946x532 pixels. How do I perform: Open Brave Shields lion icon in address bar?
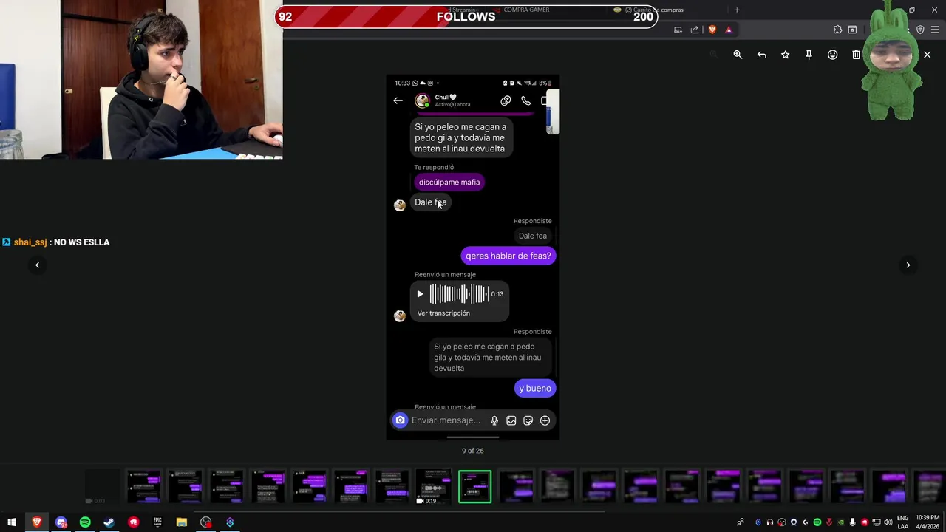tap(712, 30)
